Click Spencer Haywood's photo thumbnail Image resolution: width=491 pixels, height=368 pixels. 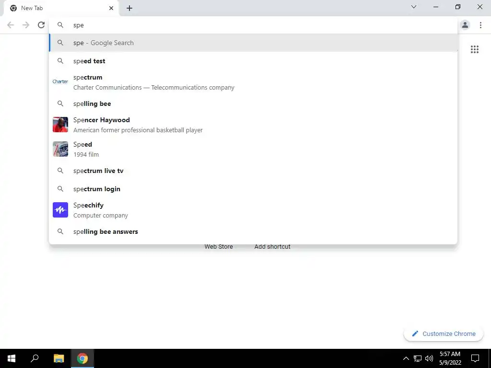[x=60, y=125]
